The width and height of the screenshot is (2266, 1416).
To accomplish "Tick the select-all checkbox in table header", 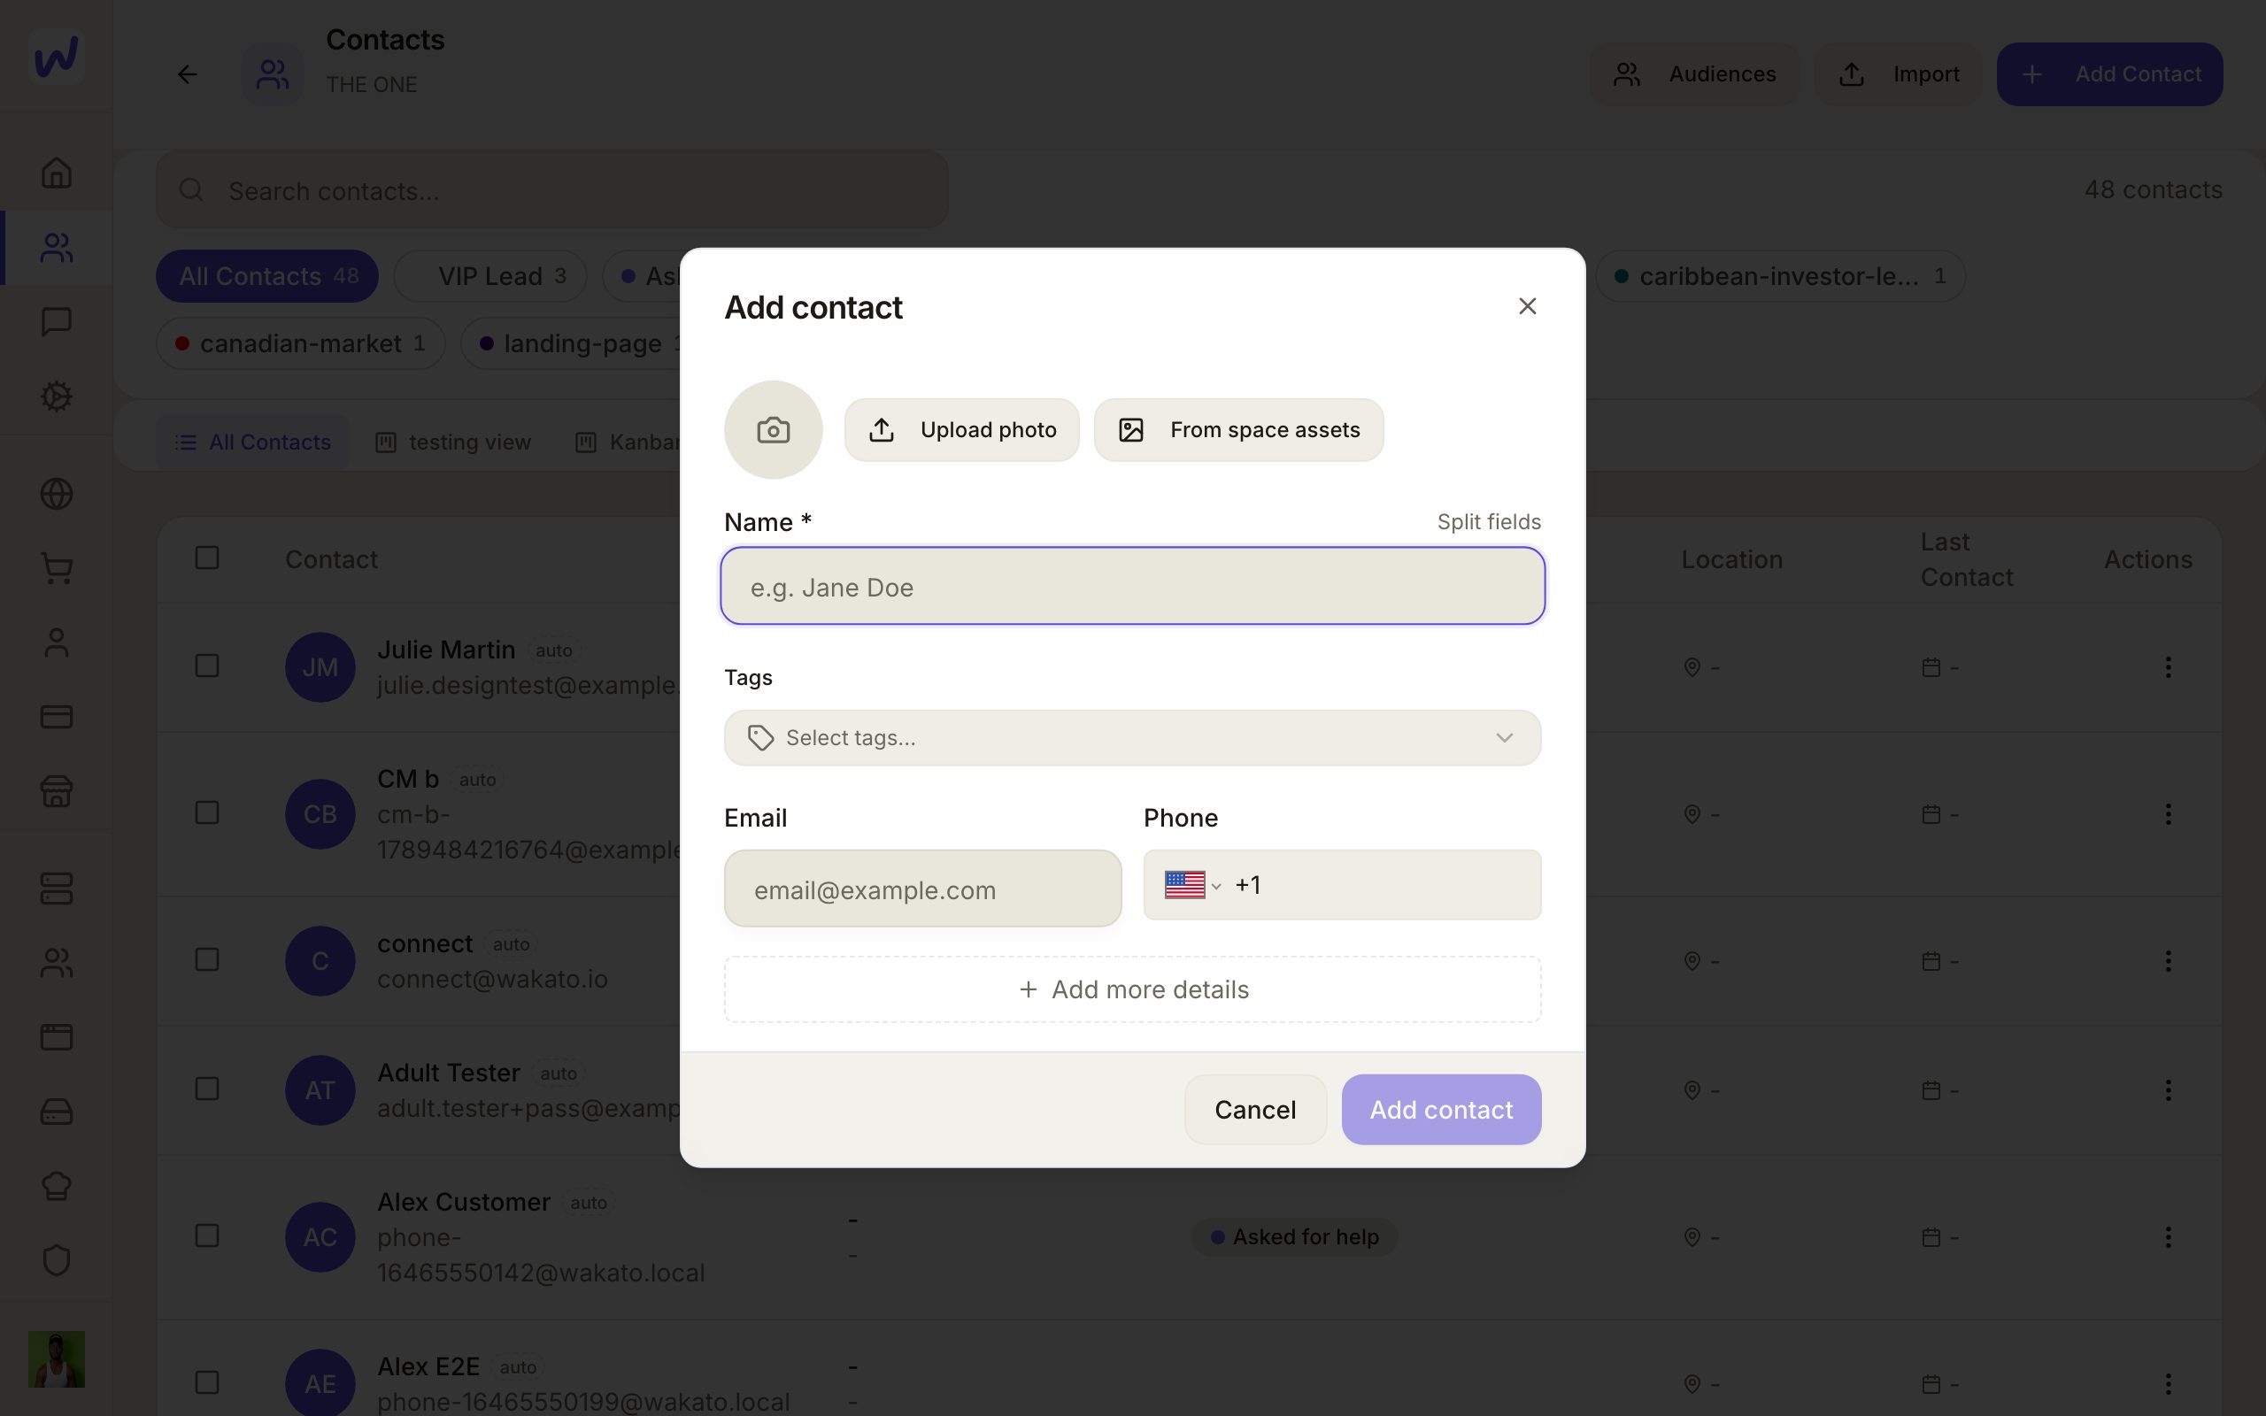I will (x=207, y=558).
